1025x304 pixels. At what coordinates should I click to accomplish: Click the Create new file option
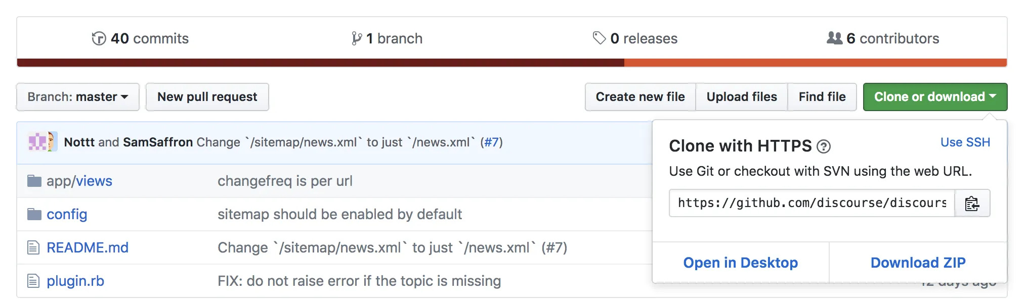[x=640, y=96]
